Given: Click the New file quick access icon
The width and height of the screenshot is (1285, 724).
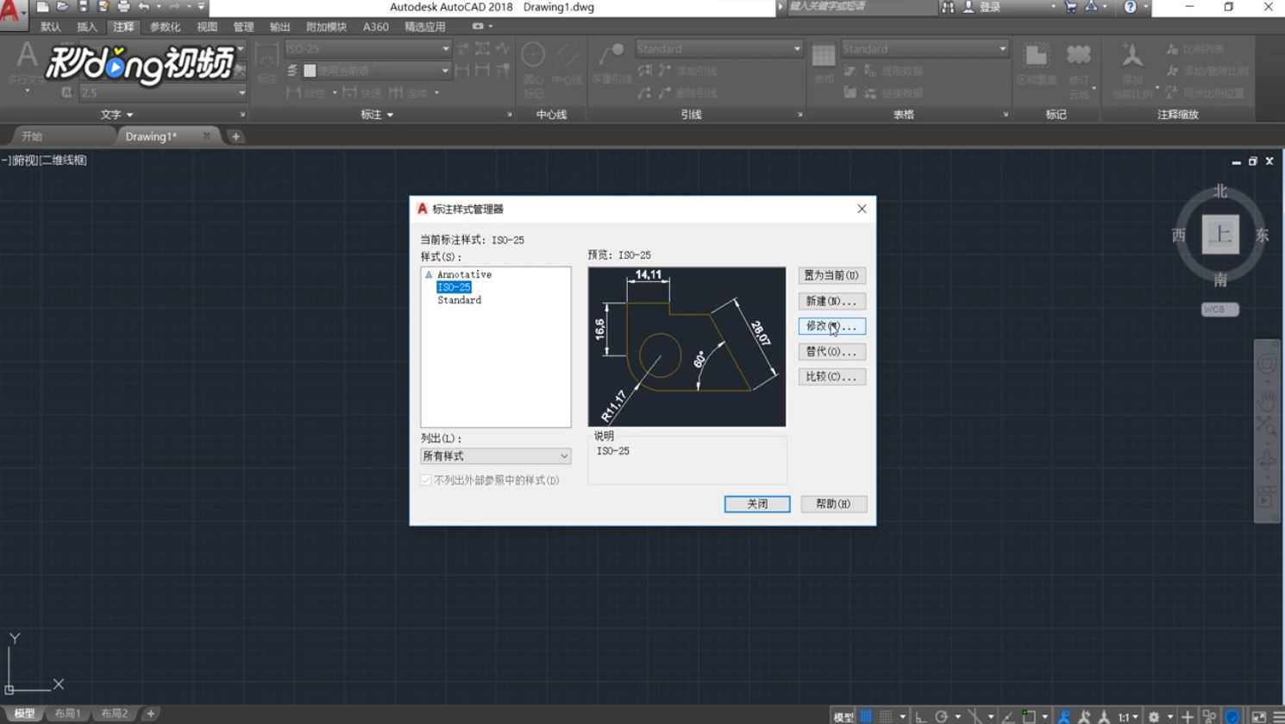Looking at the screenshot, I should pyautogui.click(x=43, y=7).
